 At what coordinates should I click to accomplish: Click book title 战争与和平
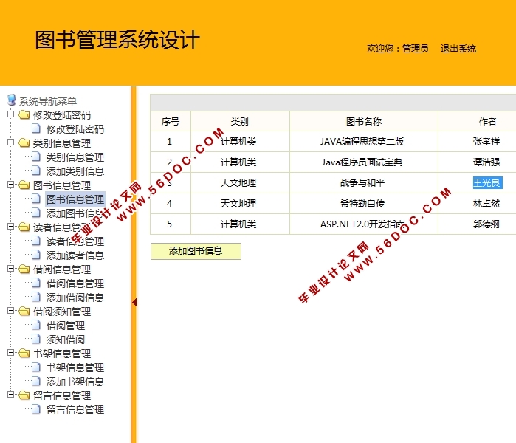click(x=362, y=182)
